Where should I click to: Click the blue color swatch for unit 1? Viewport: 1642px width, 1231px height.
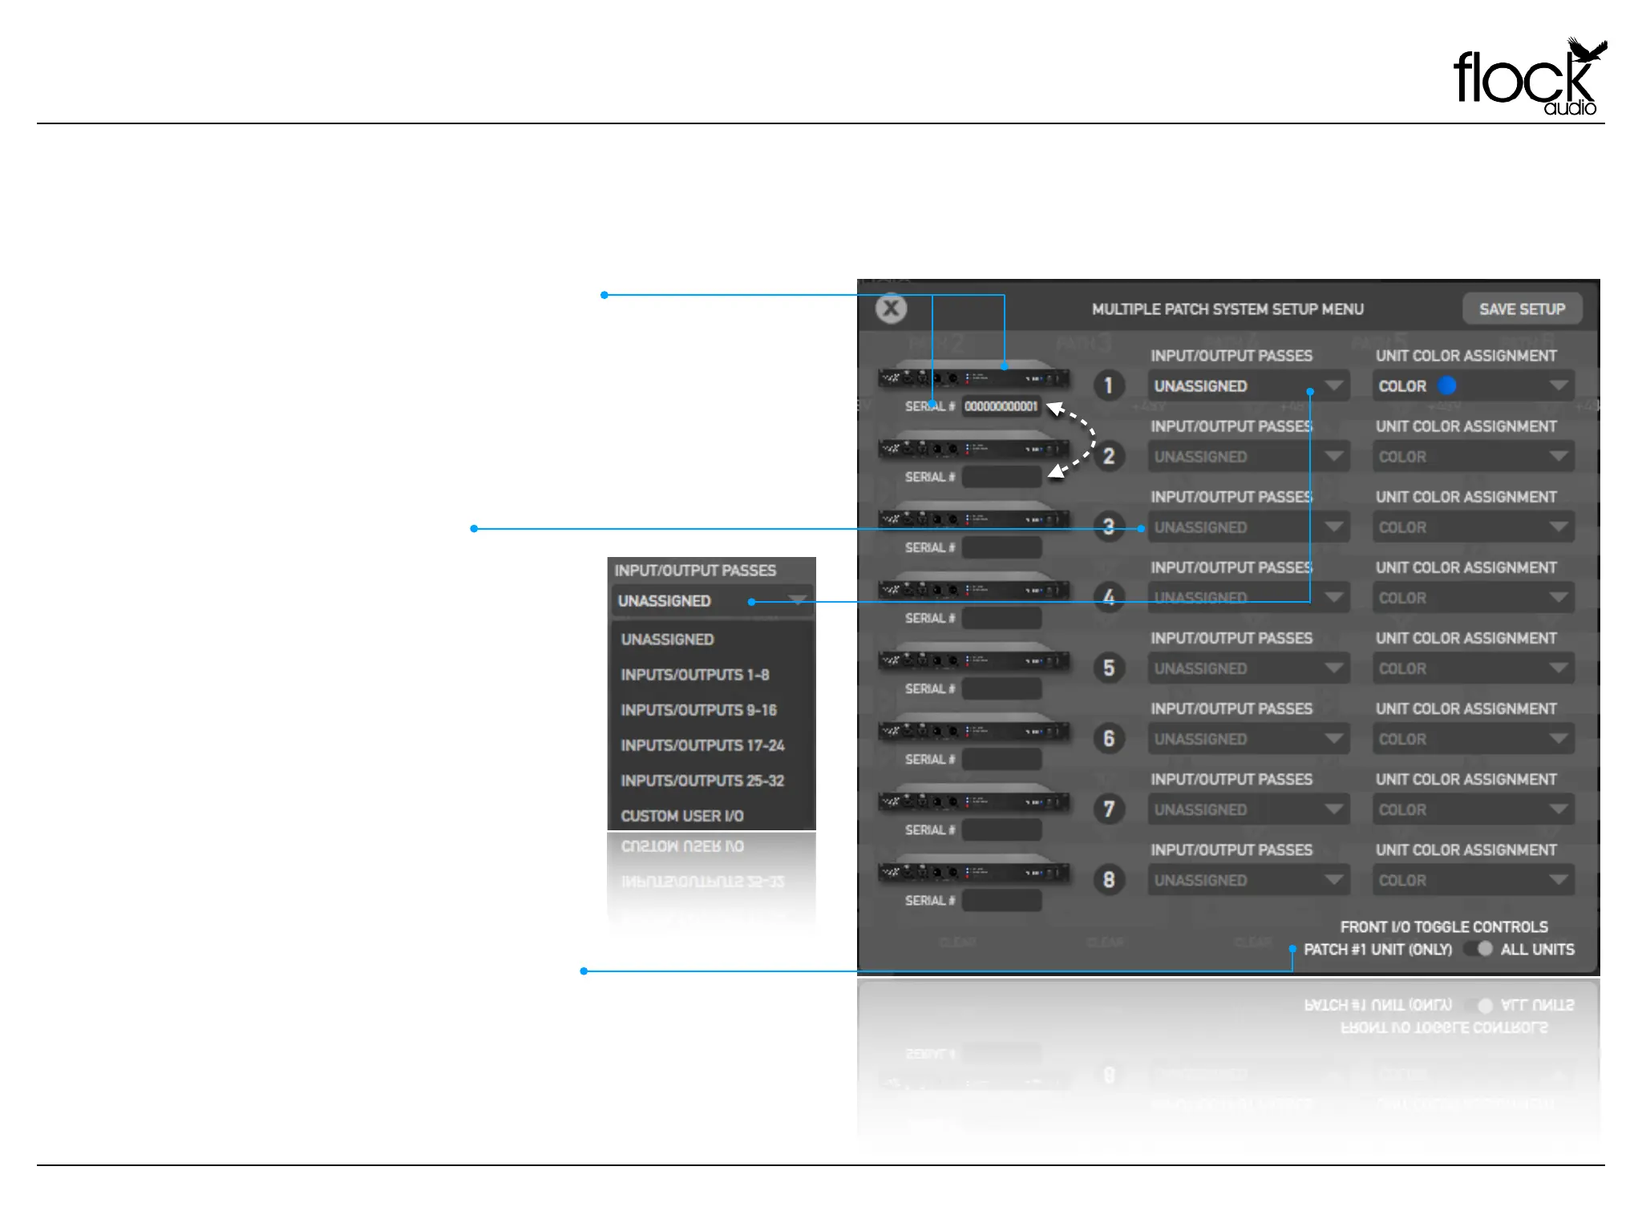[x=1446, y=385]
